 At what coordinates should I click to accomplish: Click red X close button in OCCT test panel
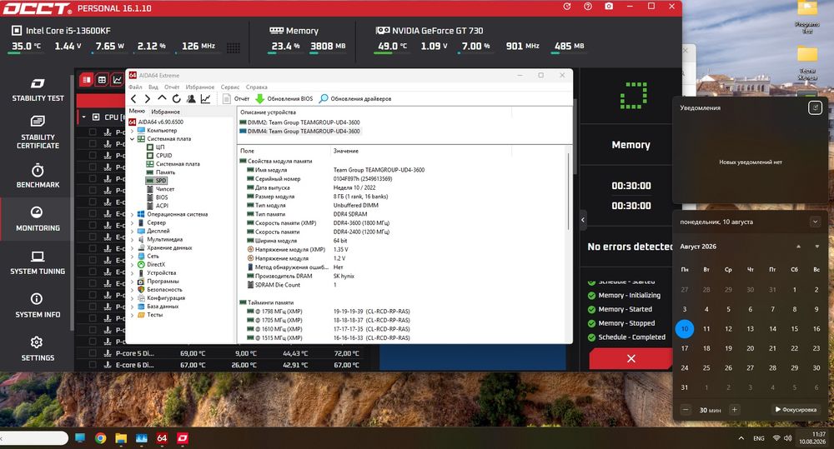pyautogui.click(x=631, y=359)
